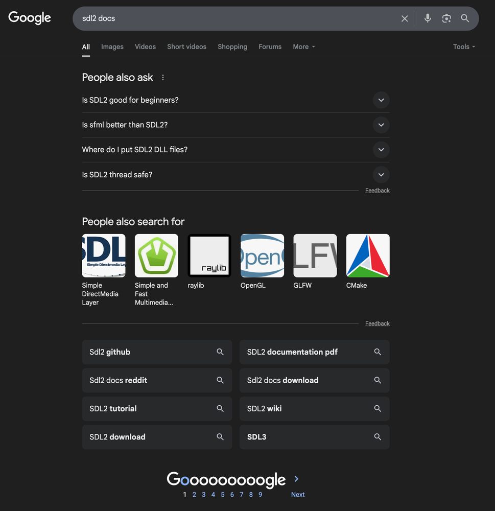
Task: Go to results page 5
Action: tap(223, 494)
